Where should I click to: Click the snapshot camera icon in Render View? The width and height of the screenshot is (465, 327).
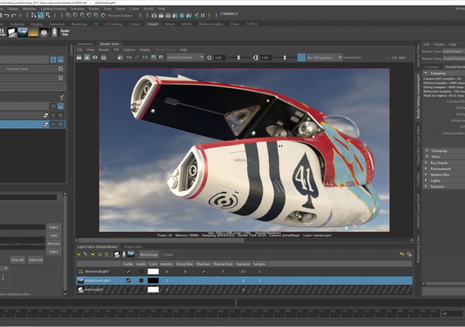(95, 57)
